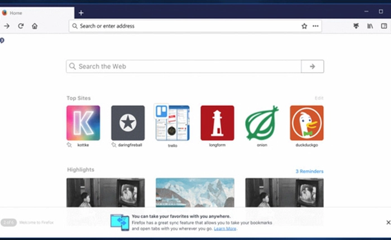The width and height of the screenshot is (391, 240).
Task: Reload the current page
Action: (21, 26)
